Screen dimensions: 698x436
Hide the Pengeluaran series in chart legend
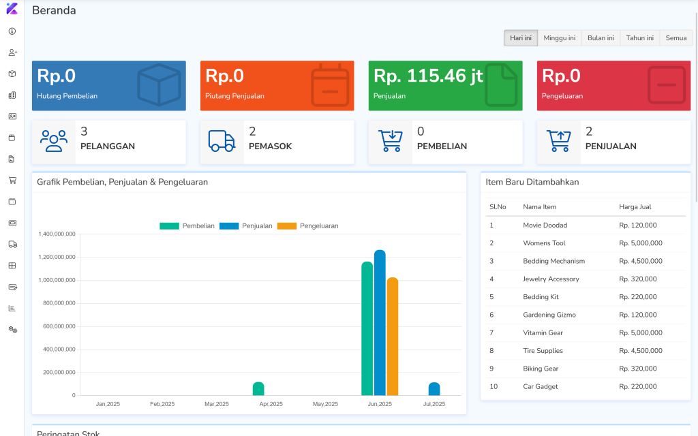(x=307, y=226)
